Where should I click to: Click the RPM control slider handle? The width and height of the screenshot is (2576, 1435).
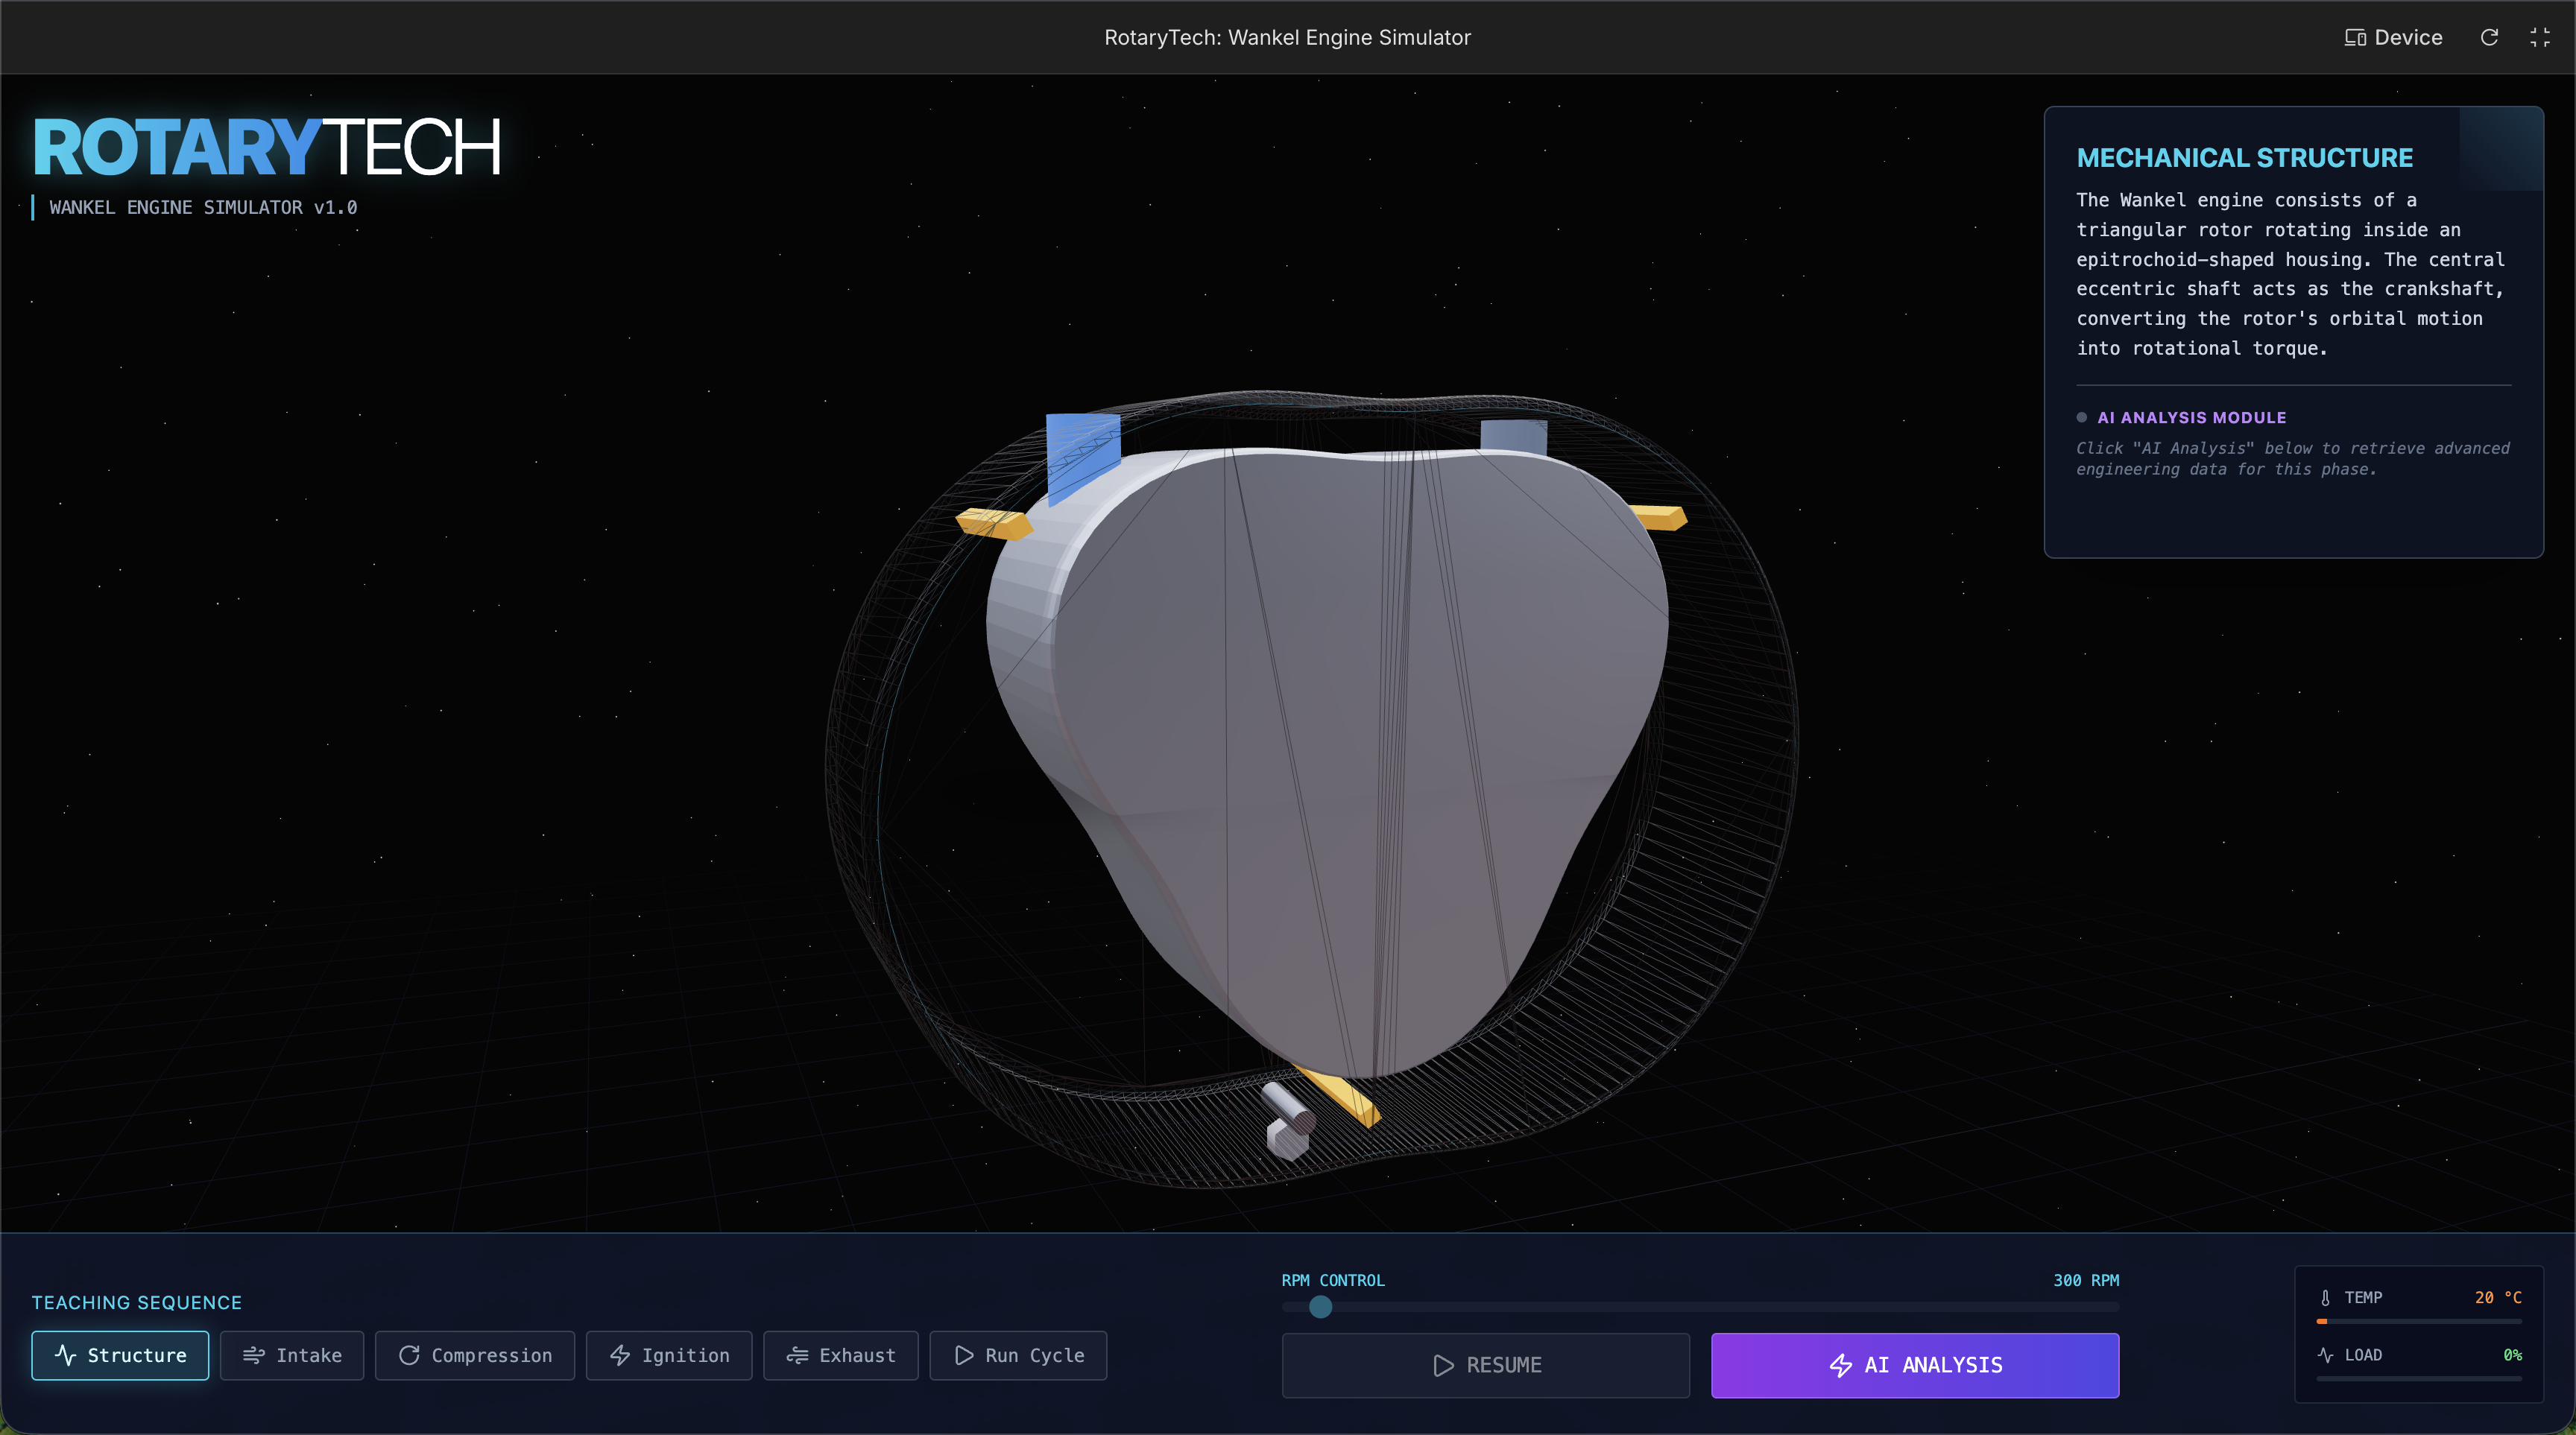point(1320,1307)
